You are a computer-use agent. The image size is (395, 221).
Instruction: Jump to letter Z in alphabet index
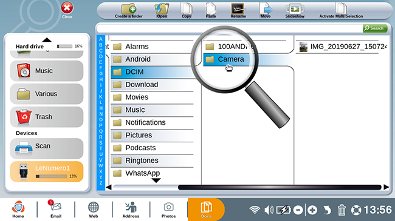click(x=101, y=183)
